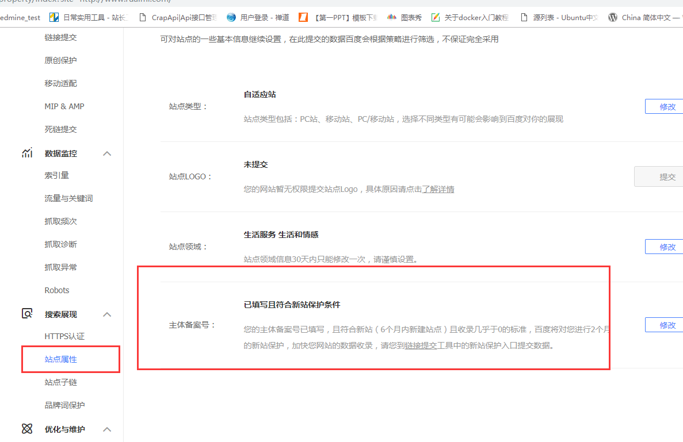The image size is (683, 442).
Task: Click the 搜索展现 magnifier icon in sidebar
Action: pos(27,313)
